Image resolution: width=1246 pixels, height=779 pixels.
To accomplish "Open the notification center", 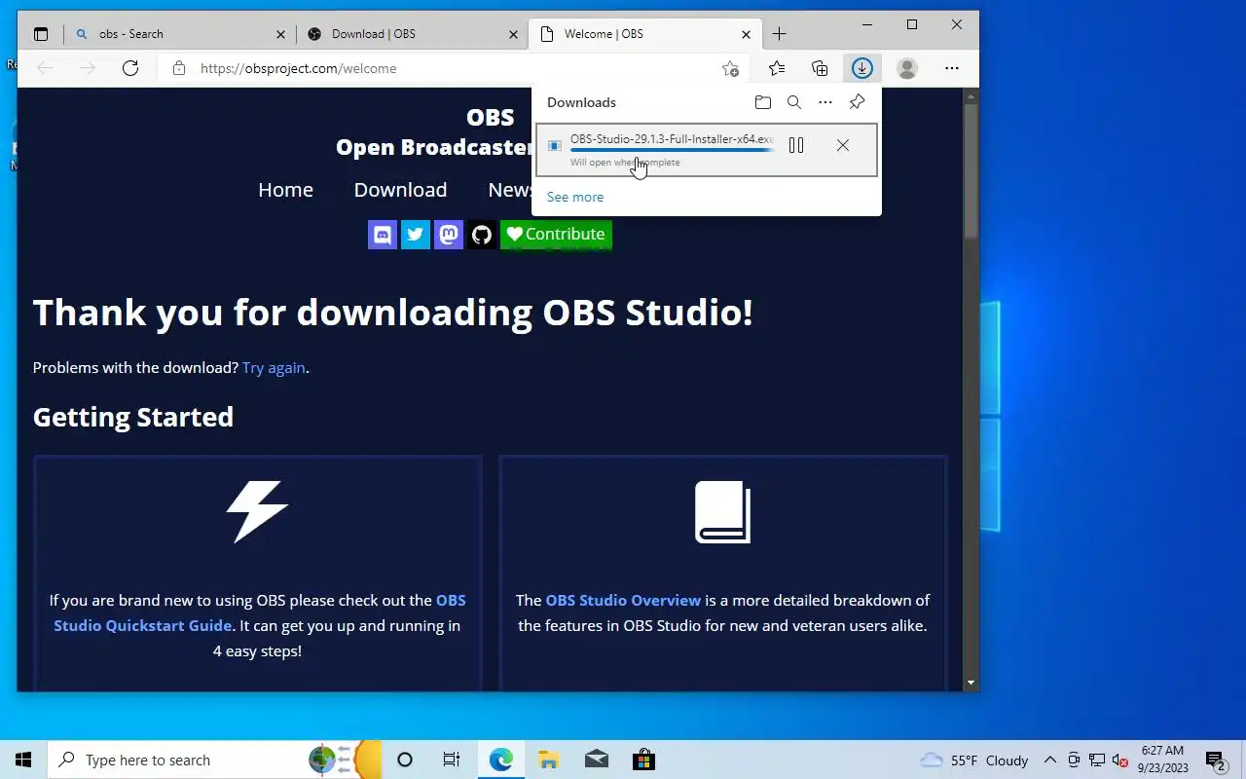I will [x=1216, y=760].
